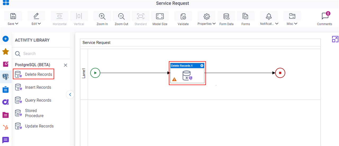Select the PostgreSQL sidebar icon
The image size is (339, 146).
pyautogui.click(x=6, y=77)
